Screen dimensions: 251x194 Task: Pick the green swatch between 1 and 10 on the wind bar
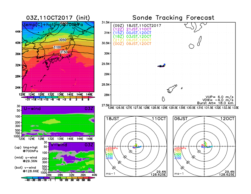pyautogui.click(x=58, y=178)
